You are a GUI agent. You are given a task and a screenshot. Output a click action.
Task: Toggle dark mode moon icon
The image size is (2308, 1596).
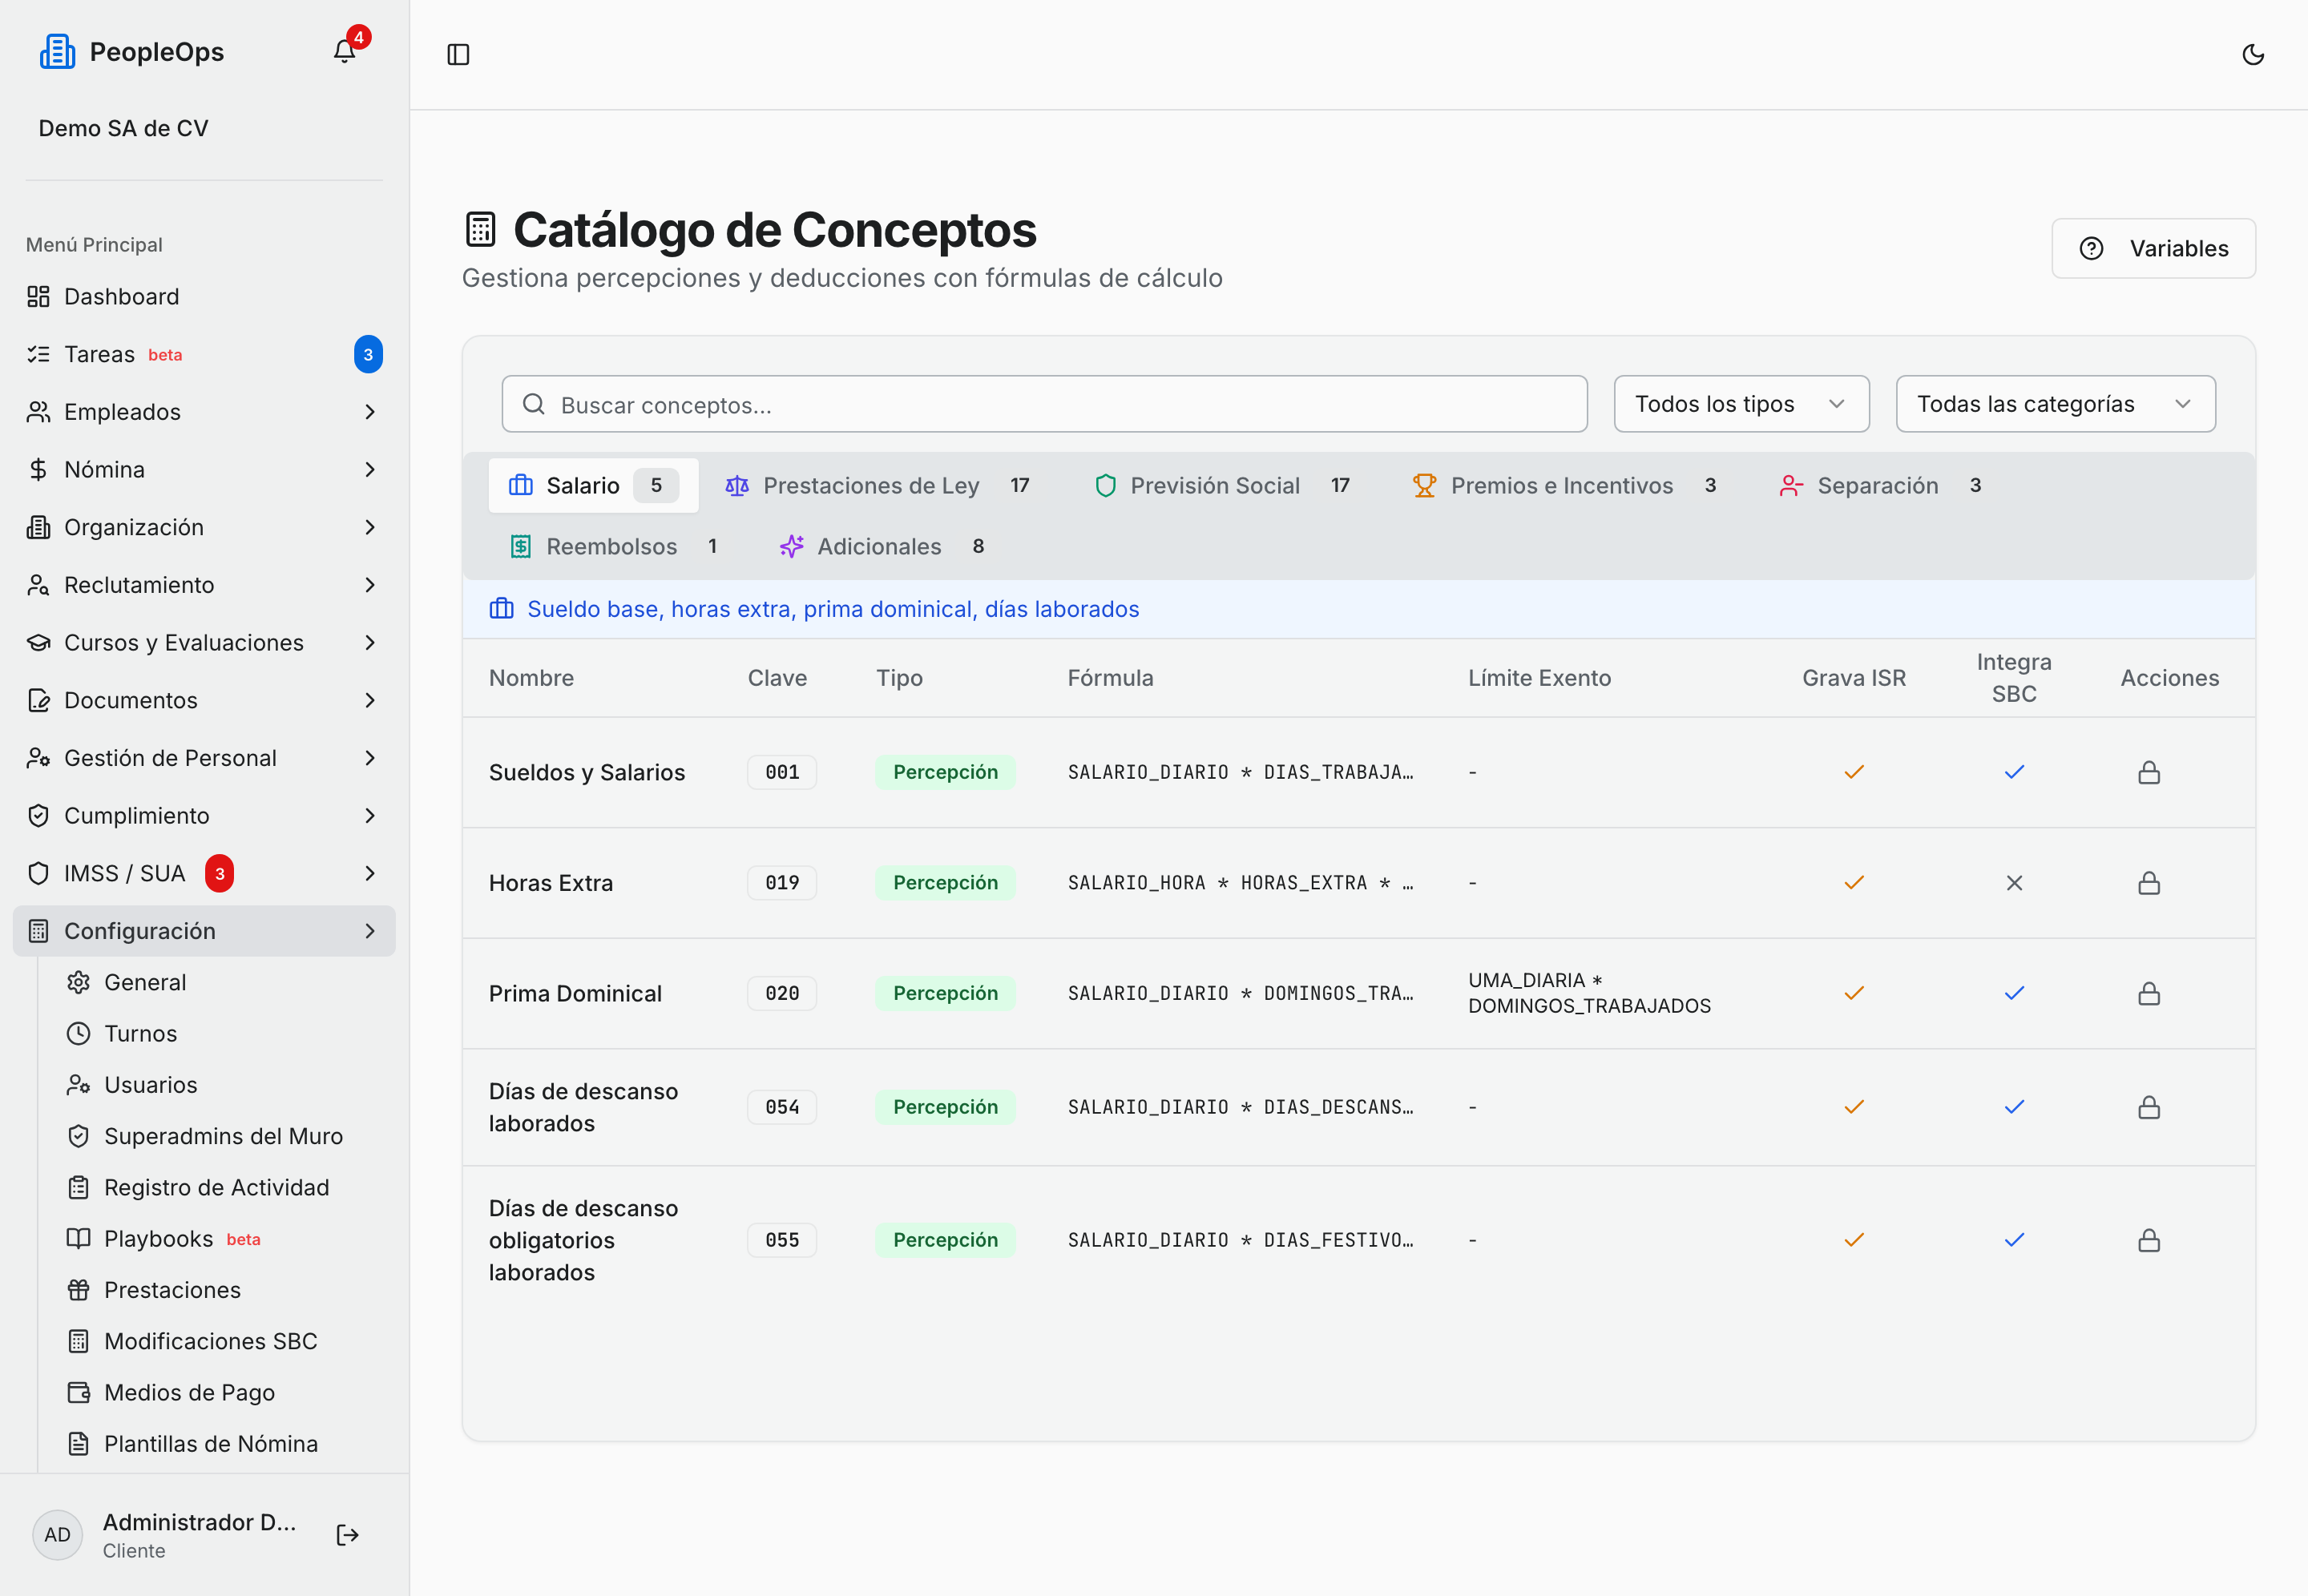point(2253,54)
